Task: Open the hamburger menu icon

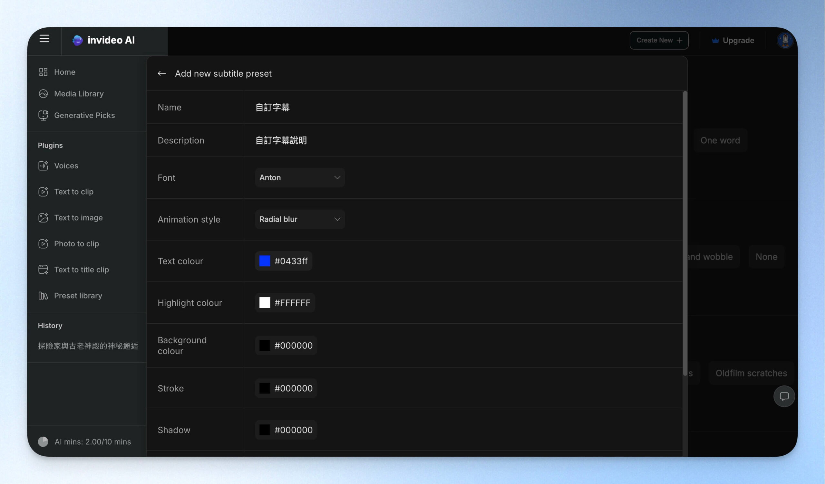Action: 44,39
